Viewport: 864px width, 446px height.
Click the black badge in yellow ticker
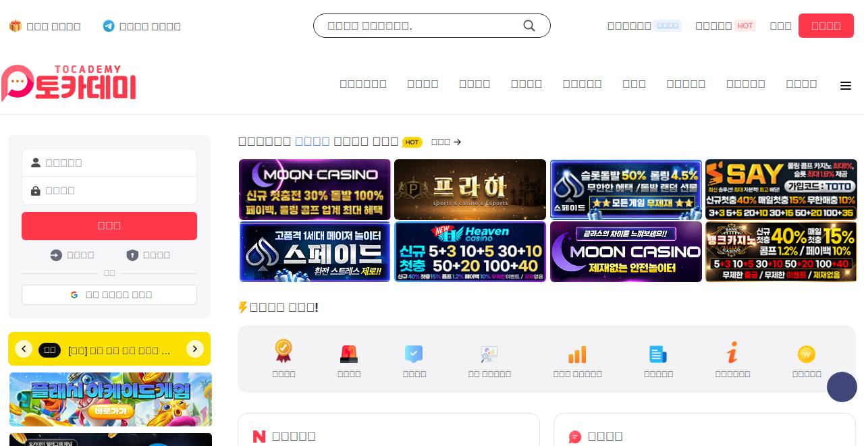(49, 350)
